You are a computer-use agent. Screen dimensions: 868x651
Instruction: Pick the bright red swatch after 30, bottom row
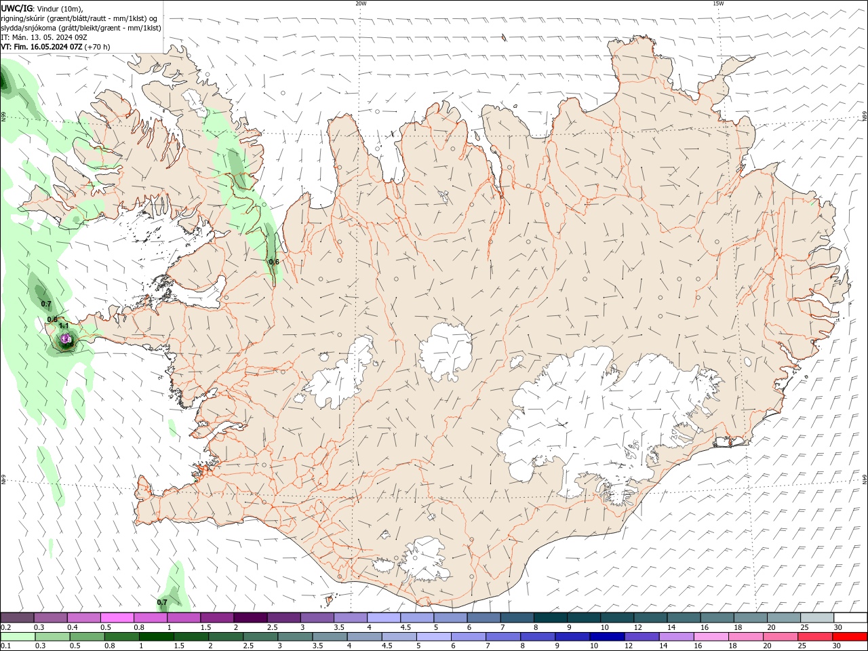tap(850, 637)
